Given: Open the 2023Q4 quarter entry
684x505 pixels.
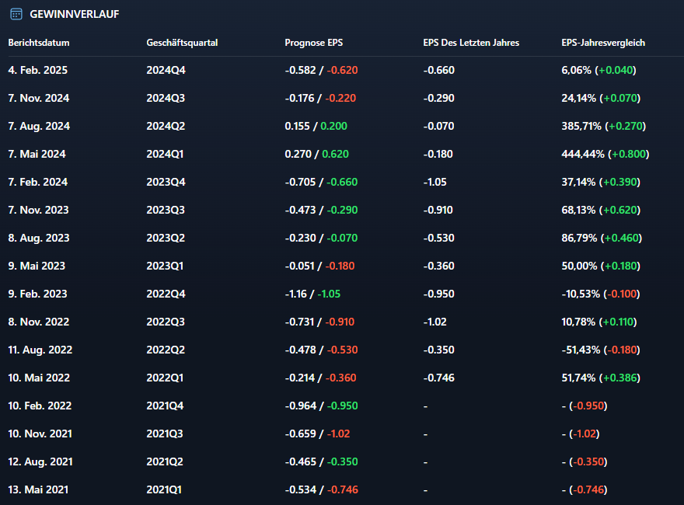Looking at the screenshot, I should pyautogui.click(x=166, y=182).
